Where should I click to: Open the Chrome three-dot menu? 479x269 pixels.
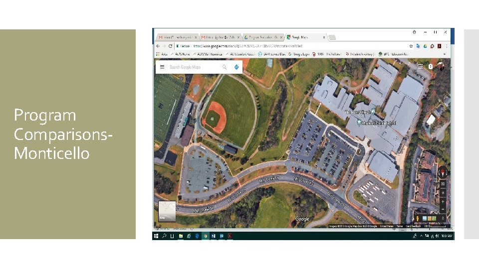(x=446, y=46)
